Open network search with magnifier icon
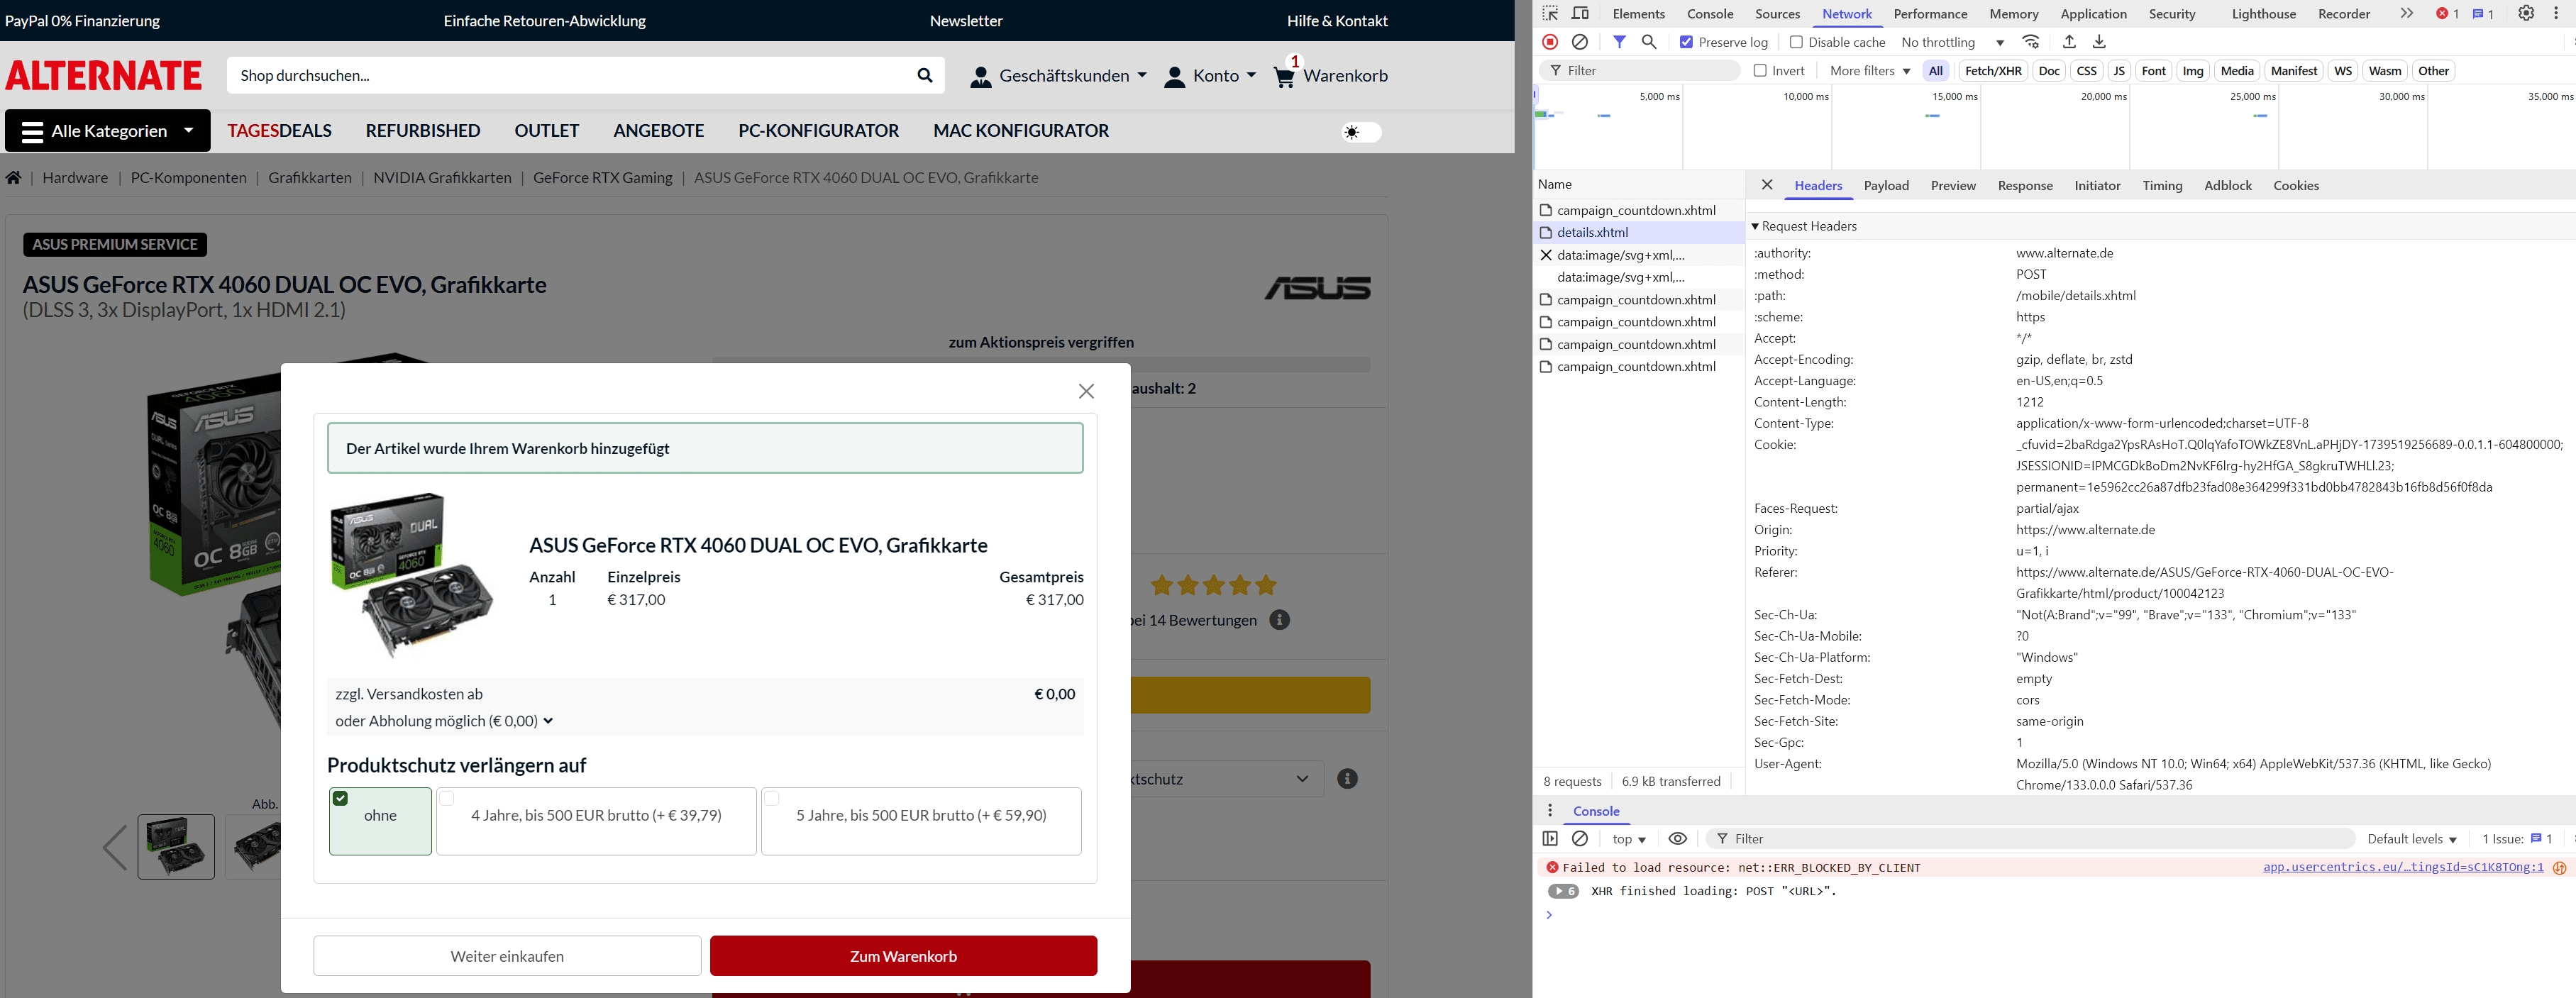2576x998 pixels. click(1649, 42)
